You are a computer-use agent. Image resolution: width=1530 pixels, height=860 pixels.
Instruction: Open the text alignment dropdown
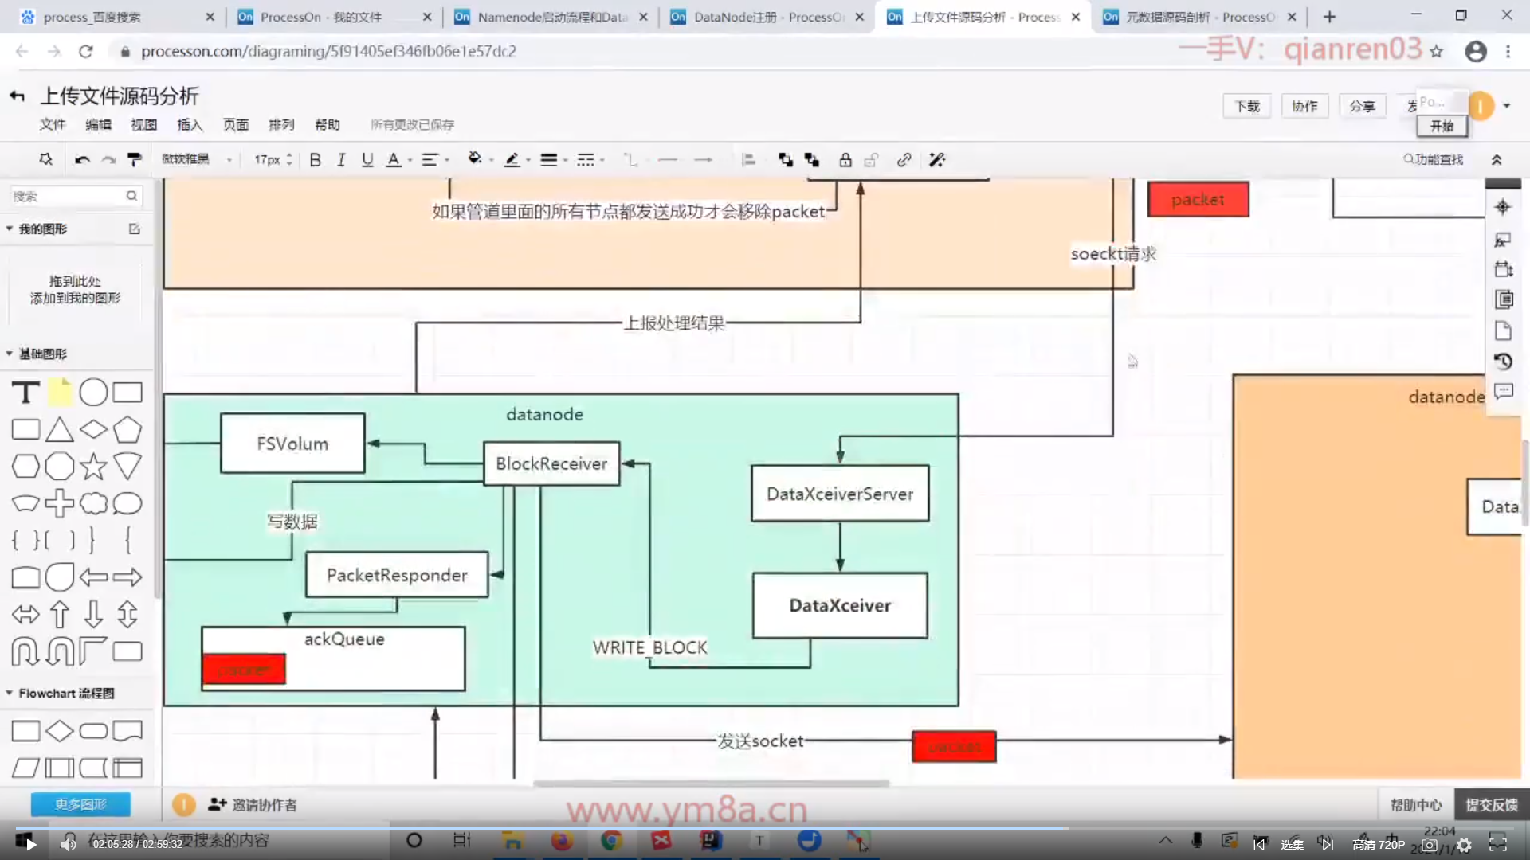(x=435, y=160)
